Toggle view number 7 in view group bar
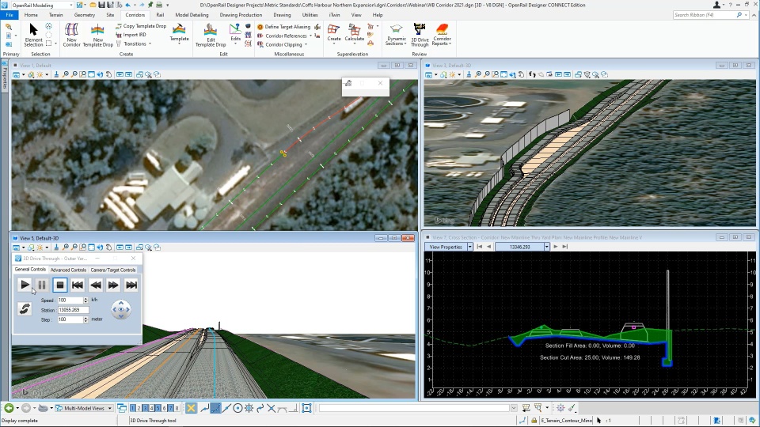The height and width of the screenshot is (427, 760). [172, 408]
